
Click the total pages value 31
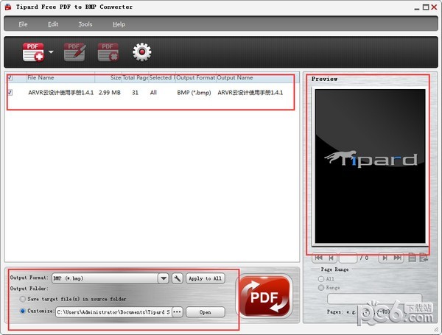(x=135, y=93)
